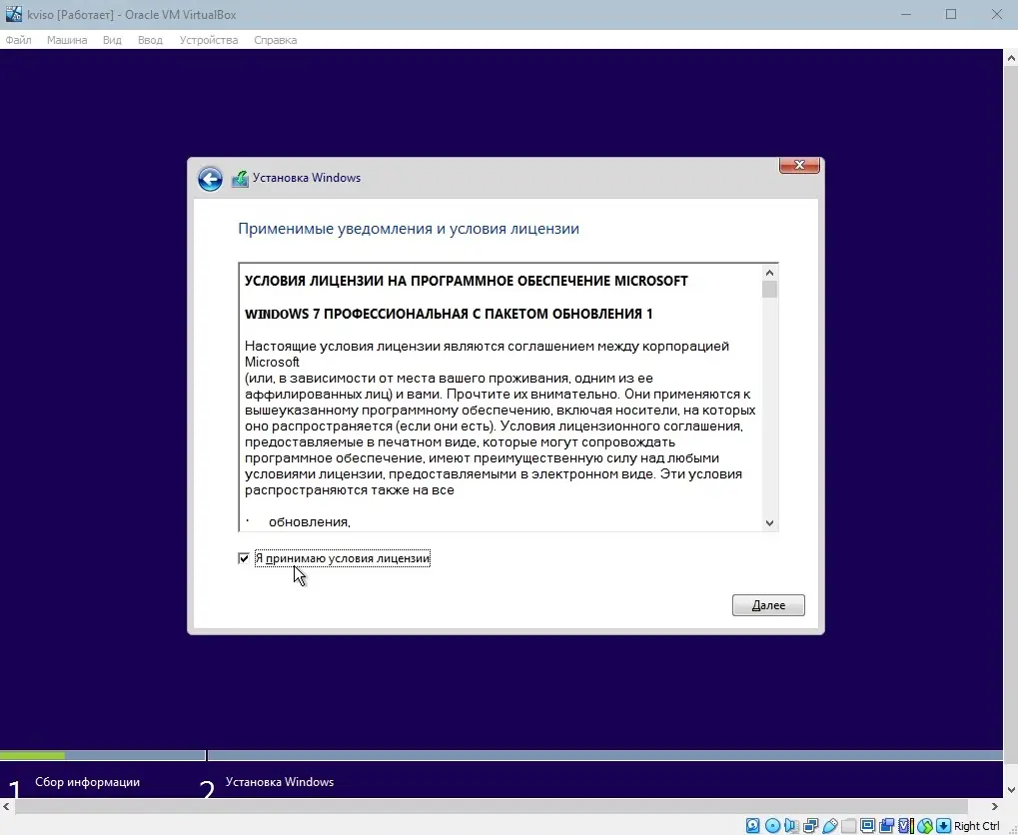Click the display status icon
This screenshot has height=835, width=1018.
867,825
